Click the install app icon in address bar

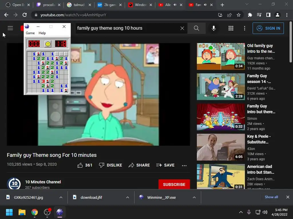[x=220, y=15]
